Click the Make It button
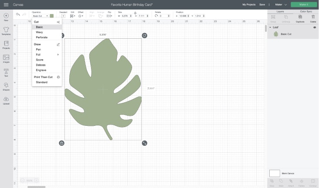The width and height of the screenshot is (319, 188). click(304, 4)
